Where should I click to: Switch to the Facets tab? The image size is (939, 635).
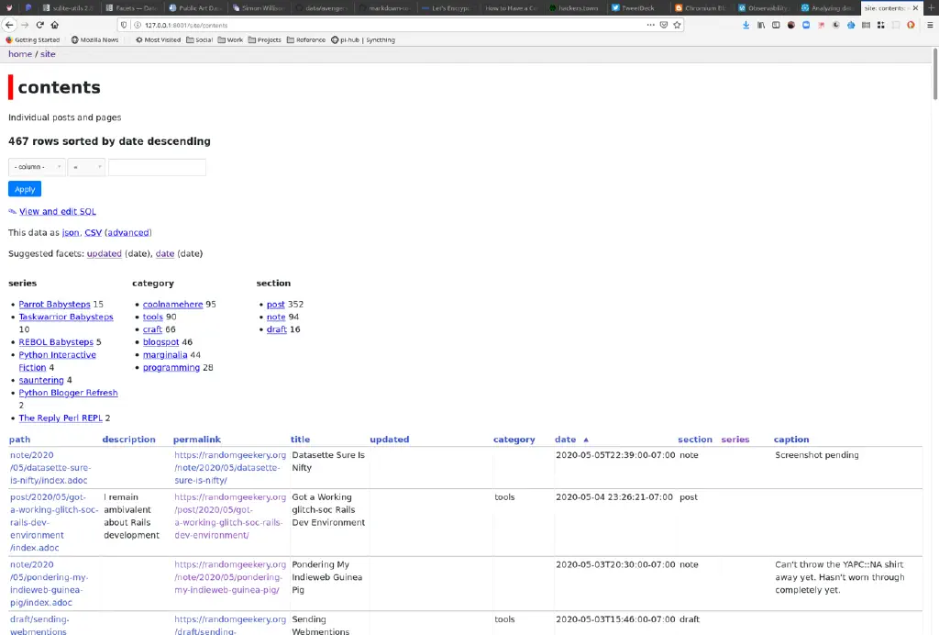tap(132, 7)
